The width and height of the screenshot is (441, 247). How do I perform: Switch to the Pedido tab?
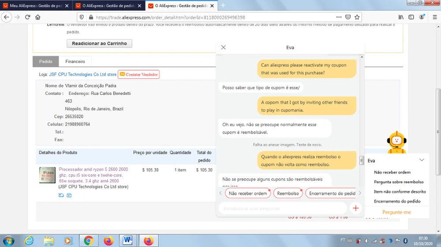tap(45, 62)
